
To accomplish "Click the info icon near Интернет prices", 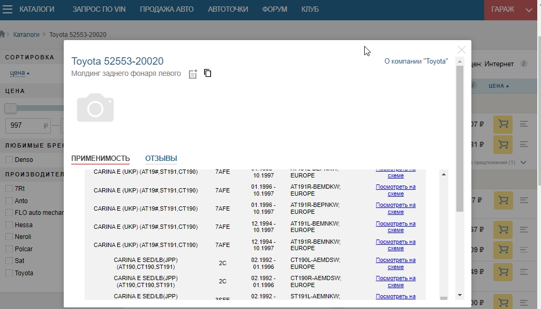I will click(524, 64).
